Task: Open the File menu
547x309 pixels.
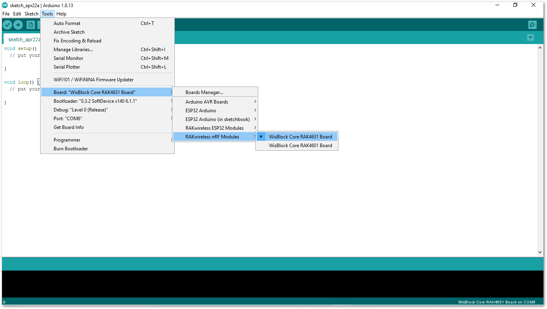Action: point(6,14)
